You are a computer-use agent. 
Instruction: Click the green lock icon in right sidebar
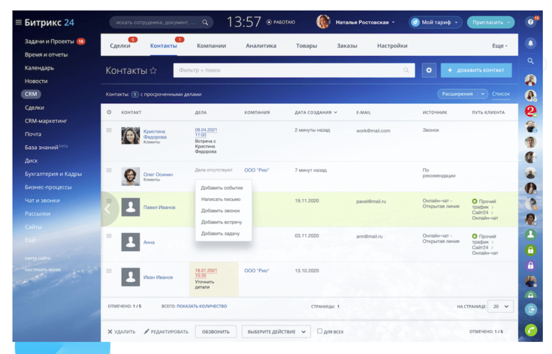coord(530,250)
